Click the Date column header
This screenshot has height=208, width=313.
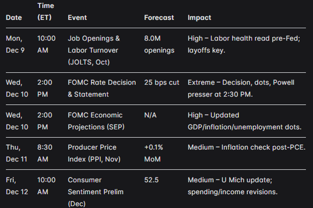point(14,18)
